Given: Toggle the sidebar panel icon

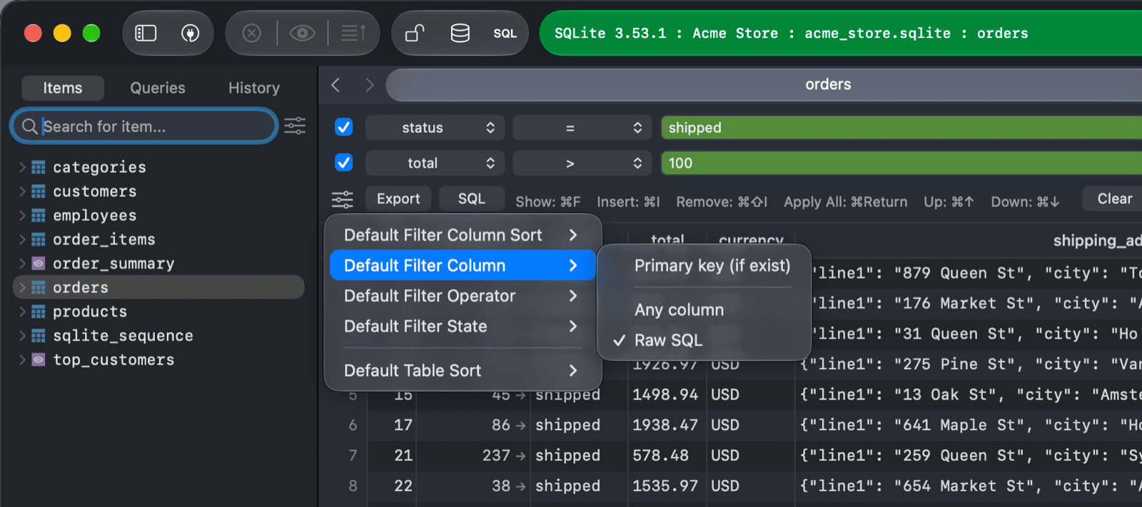Looking at the screenshot, I should (x=146, y=33).
